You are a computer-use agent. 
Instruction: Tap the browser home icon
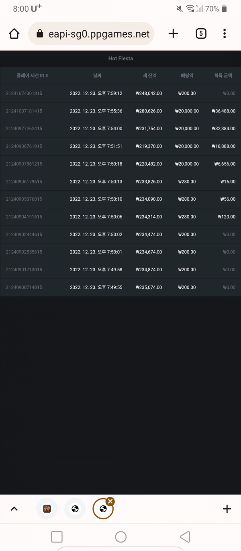coord(14,33)
